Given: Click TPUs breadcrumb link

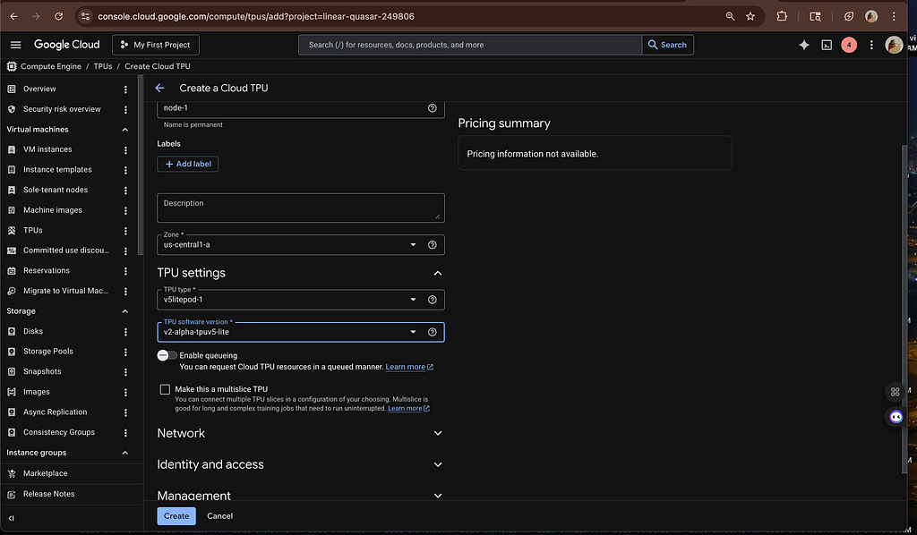Looking at the screenshot, I should (103, 66).
